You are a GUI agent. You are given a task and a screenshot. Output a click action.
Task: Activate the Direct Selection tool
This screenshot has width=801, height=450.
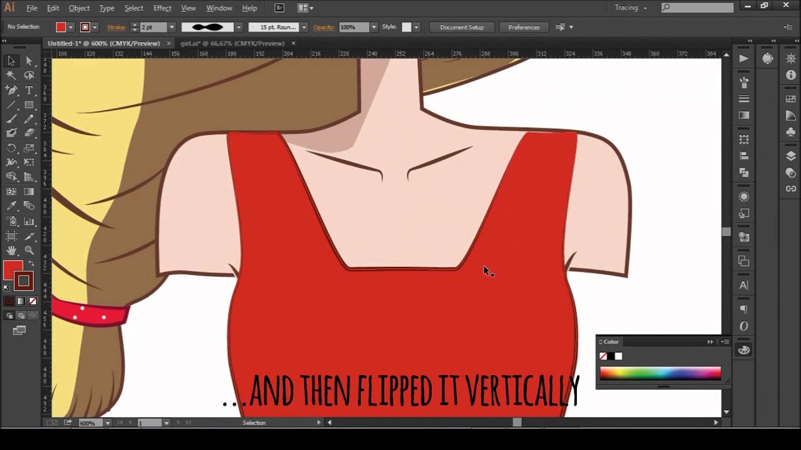pos(29,61)
